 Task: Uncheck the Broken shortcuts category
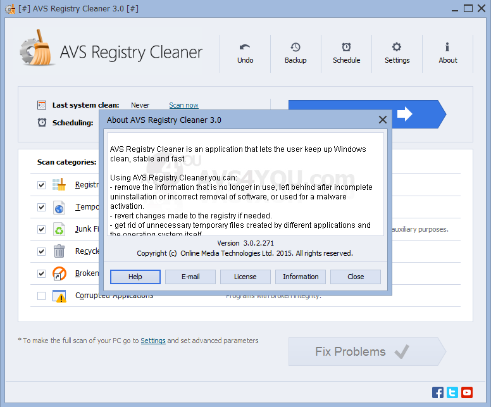click(x=41, y=273)
